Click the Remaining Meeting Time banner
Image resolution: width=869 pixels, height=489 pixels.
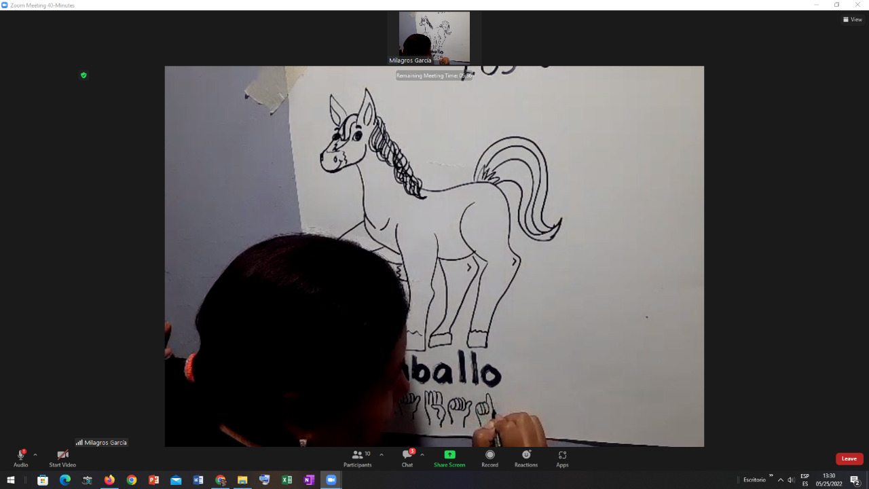[434, 75]
